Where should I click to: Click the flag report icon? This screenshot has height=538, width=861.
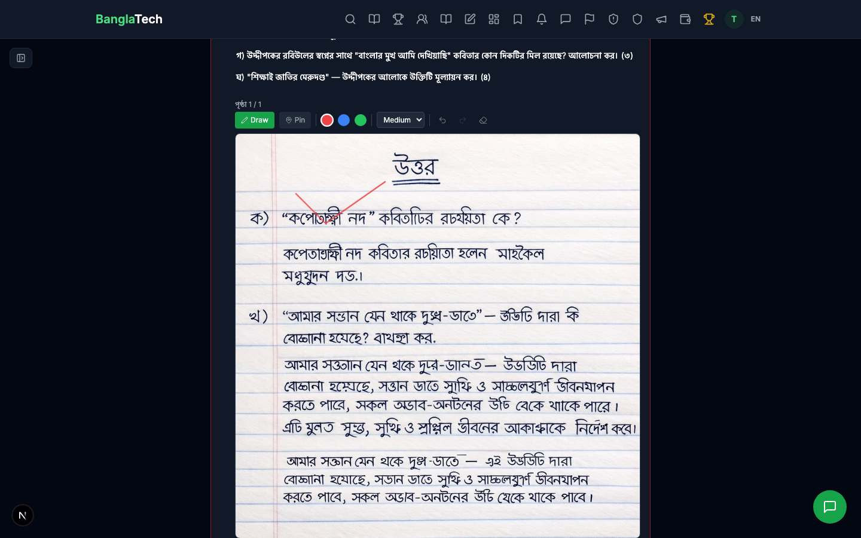[590, 19]
